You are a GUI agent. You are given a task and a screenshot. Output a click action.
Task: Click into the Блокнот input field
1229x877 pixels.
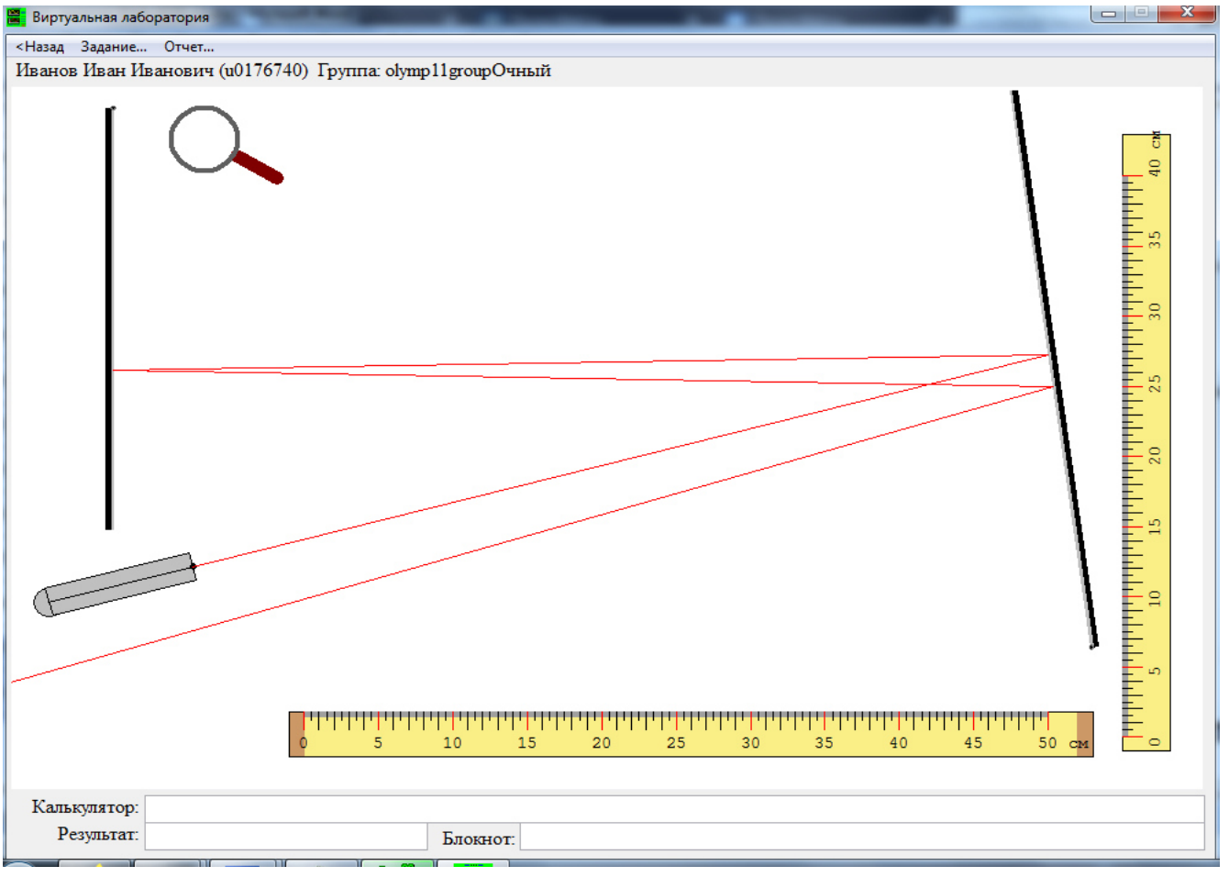click(x=862, y=837)
